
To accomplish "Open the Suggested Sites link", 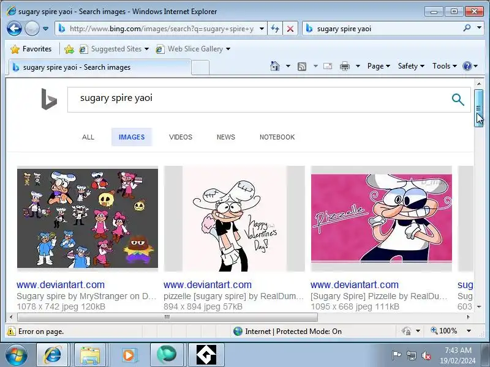I will point(114,49).
